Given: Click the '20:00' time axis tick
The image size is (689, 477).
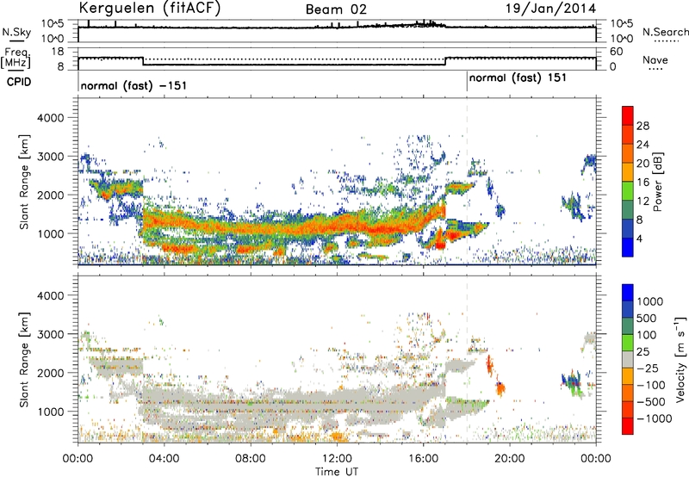Looking at the screenshot, I should [510, 459].
